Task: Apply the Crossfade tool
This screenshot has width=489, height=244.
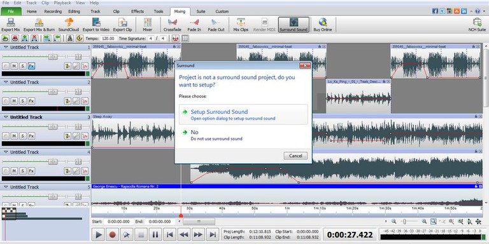Action: coord(172,25)
